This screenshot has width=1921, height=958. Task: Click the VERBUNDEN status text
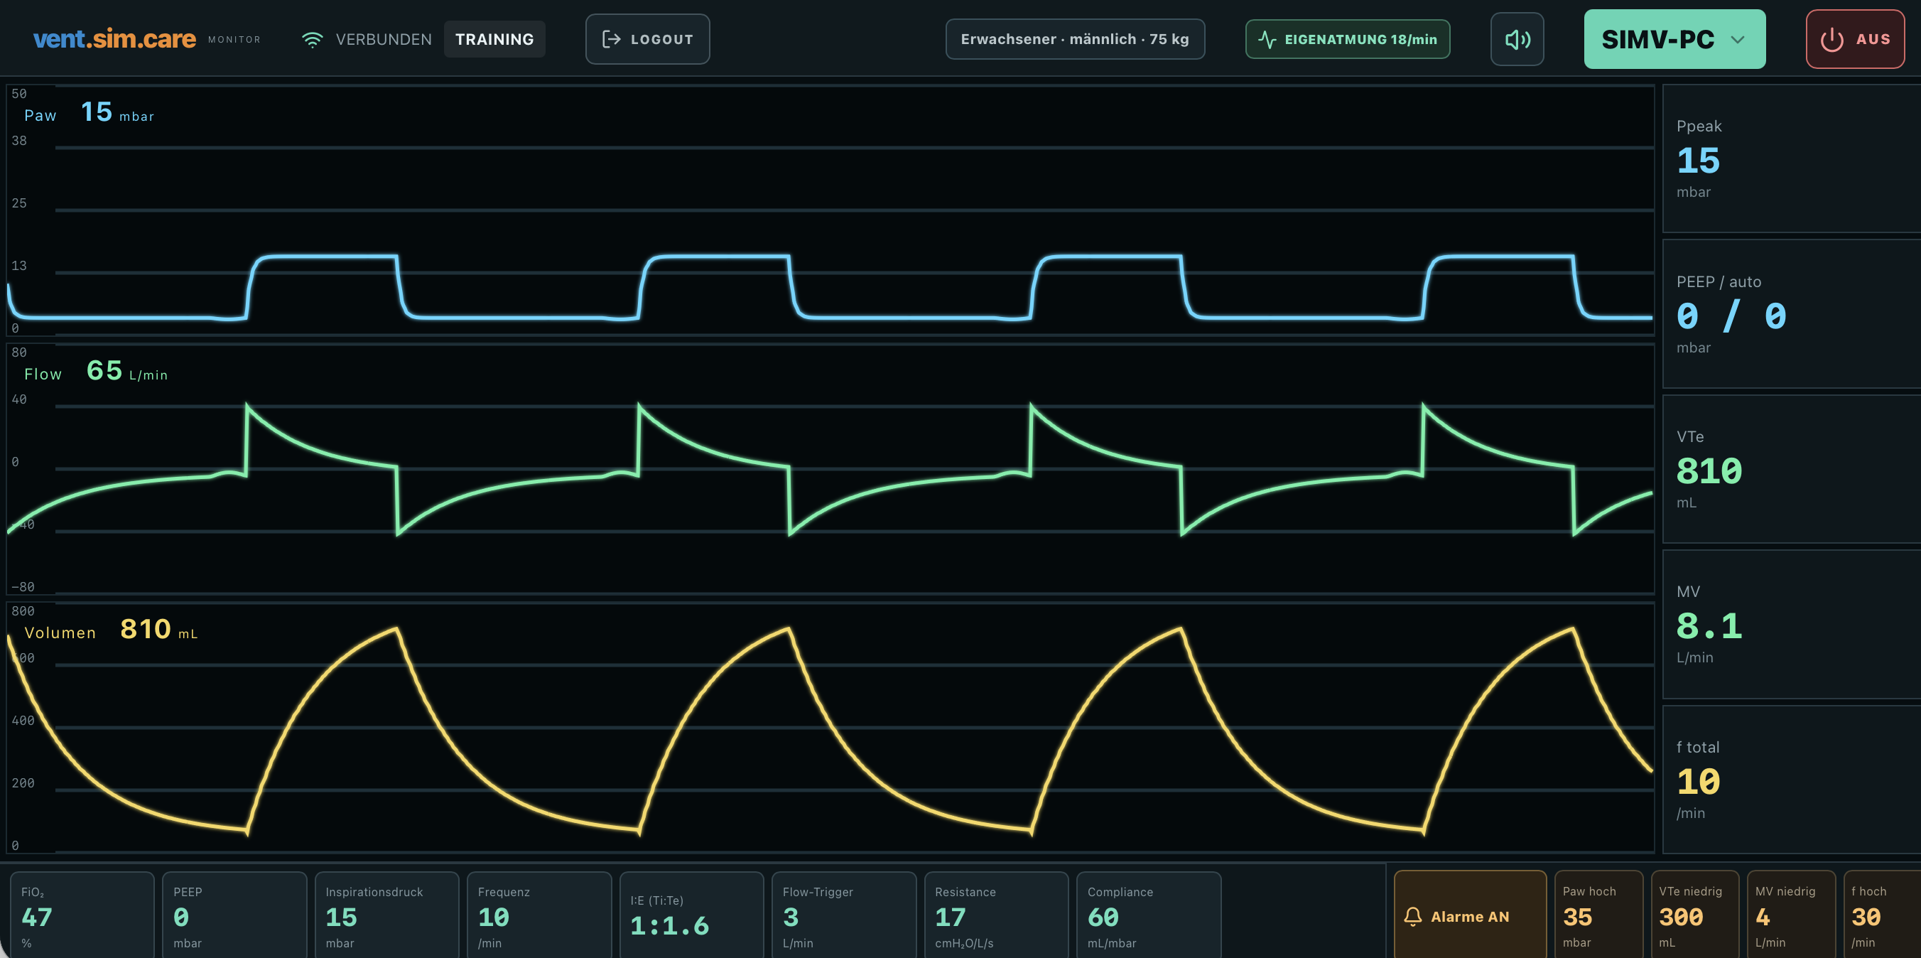coord(384,40)
